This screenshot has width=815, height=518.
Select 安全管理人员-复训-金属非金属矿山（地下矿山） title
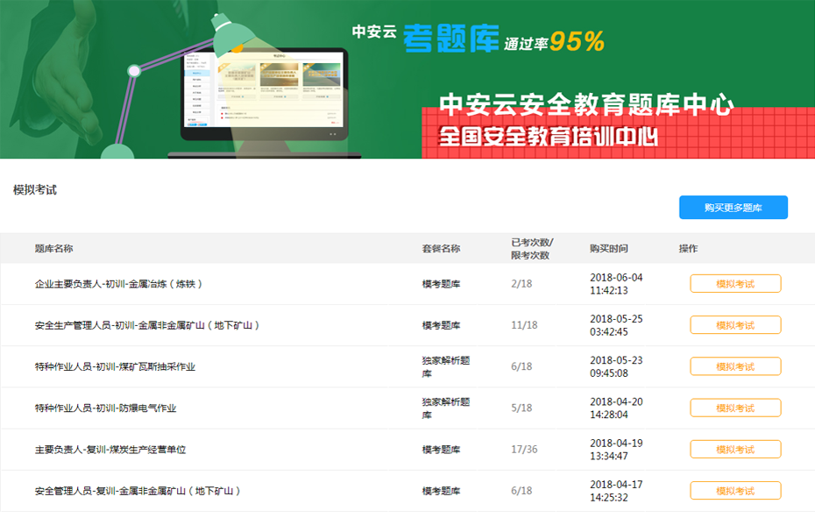[138, 491]
